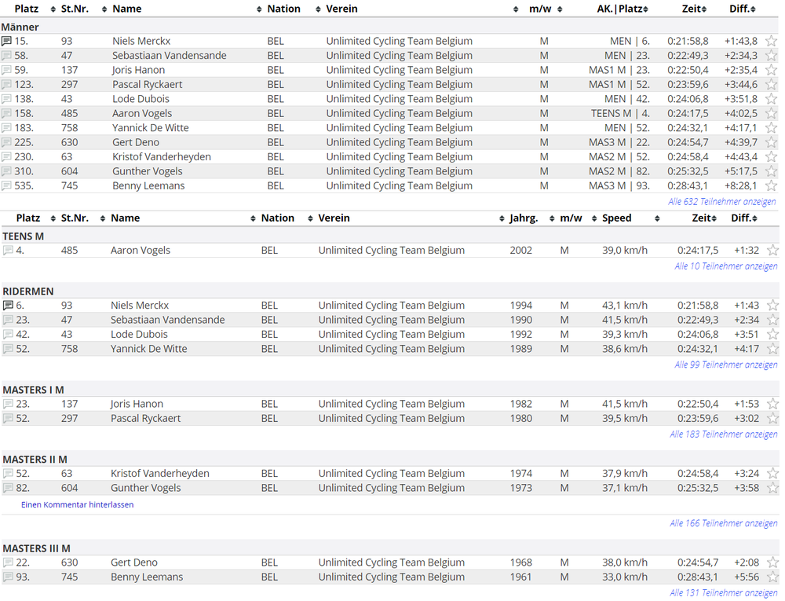
Task: Select MASTERS III M group heading
Action: (36, 549)
